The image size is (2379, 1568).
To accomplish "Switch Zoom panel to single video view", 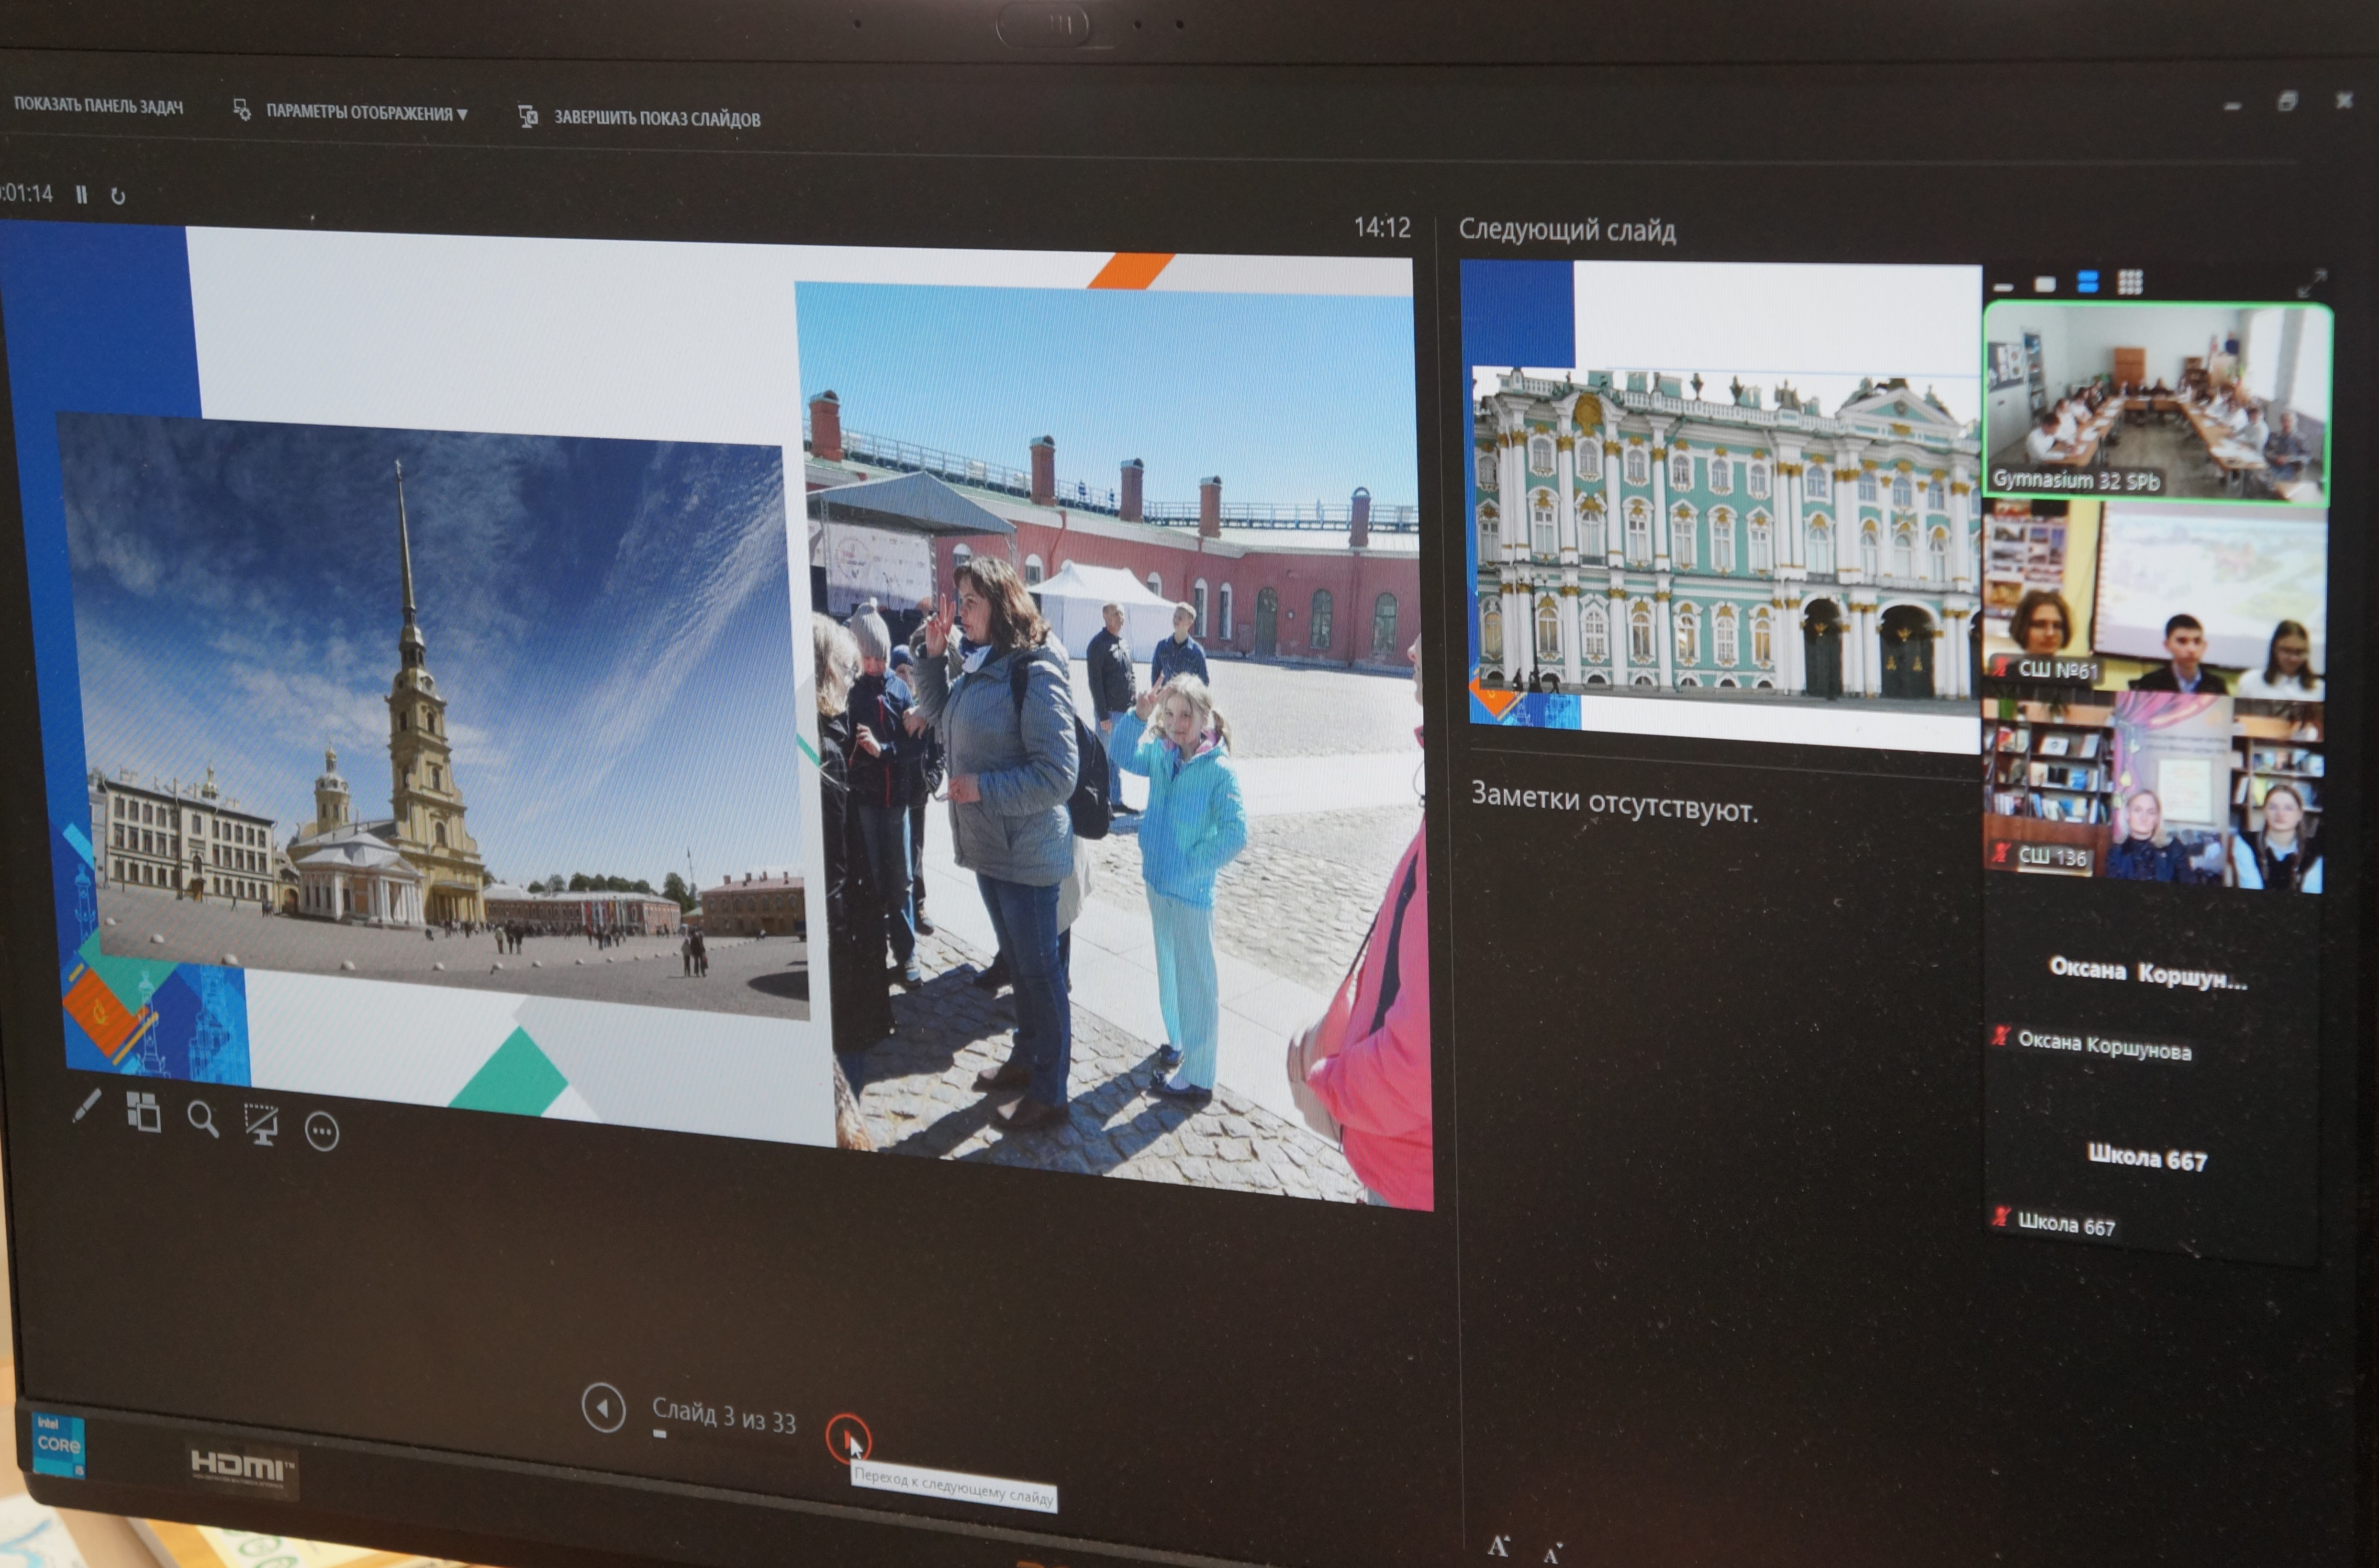I will coord(2045,284).
